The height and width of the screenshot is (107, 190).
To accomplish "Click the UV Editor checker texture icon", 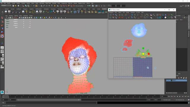I will pyautogui.click(x=160, y=18).
